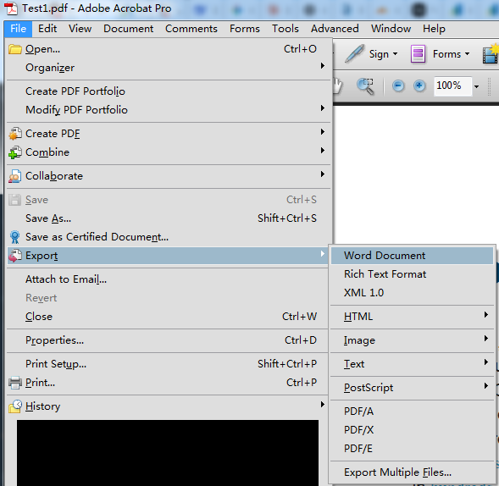This screenshot has height=486, width=499.
Task: Click the Acrobat PDF title bar icon
Action: [x=12, y=8]
